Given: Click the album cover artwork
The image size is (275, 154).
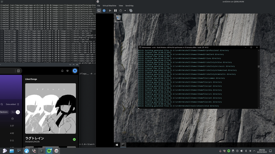Looking at the screenshot, I should (51, 109).
